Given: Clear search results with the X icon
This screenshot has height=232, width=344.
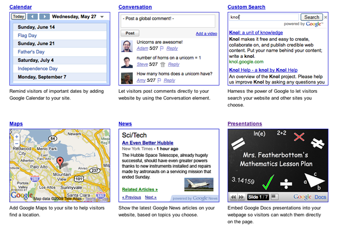Looking at the screenshot, I should [x=325, y=17].
